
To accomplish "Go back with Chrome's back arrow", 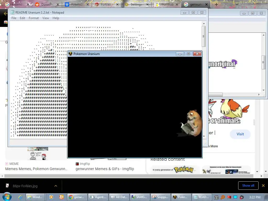I will click(5, 14).
